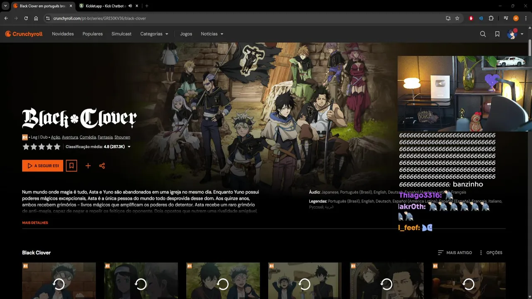
Task: Click the Black Clover season heading
Action: tap(37, 252)
